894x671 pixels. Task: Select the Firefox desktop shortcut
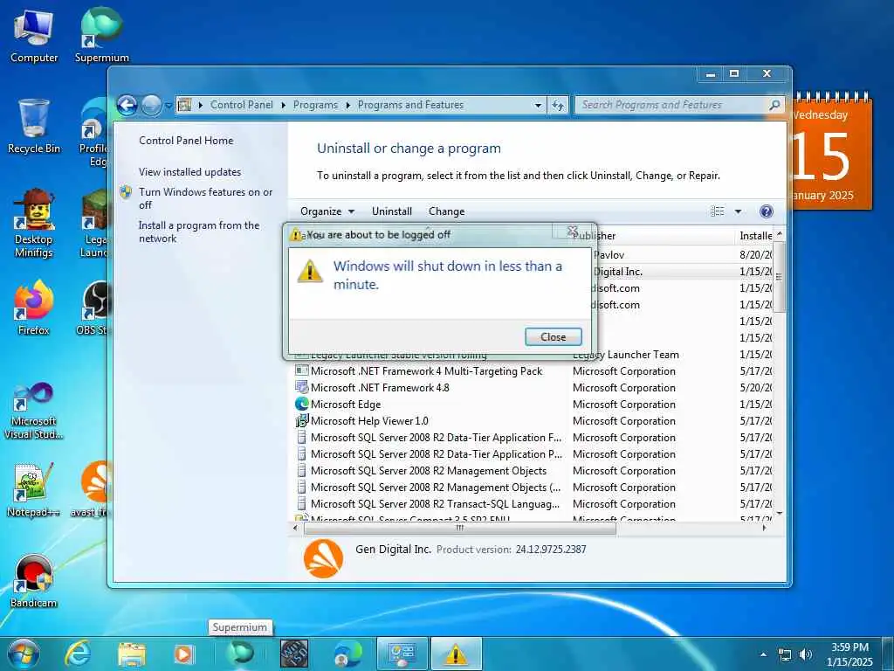34,308
